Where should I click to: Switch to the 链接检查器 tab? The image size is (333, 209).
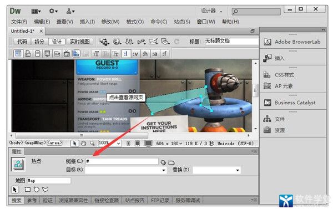point(107,200)
